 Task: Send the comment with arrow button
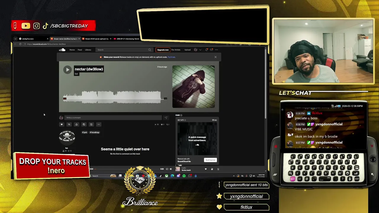166,118
